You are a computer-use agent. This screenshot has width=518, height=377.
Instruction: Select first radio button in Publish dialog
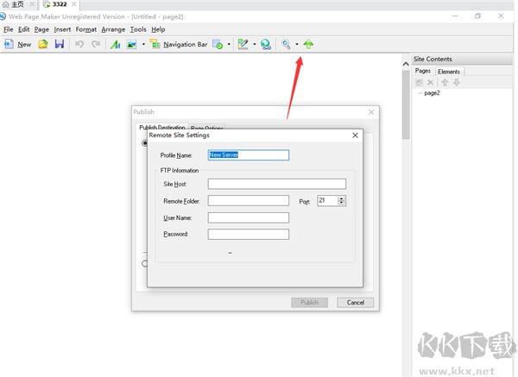pos(144,143)
